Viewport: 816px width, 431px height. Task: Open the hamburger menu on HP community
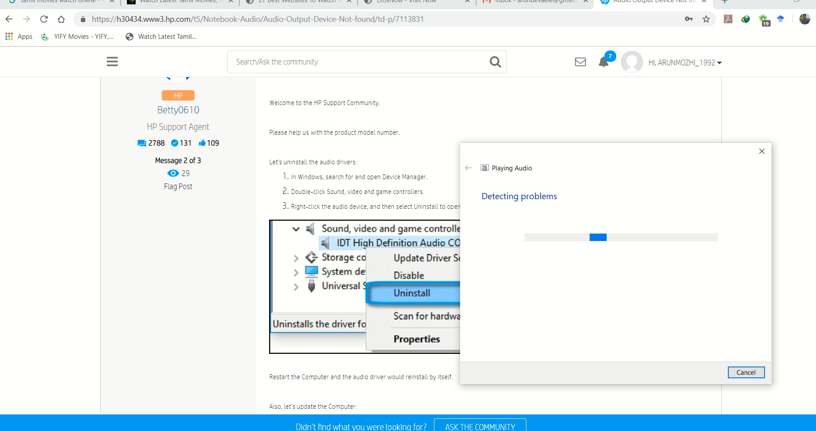112,61
